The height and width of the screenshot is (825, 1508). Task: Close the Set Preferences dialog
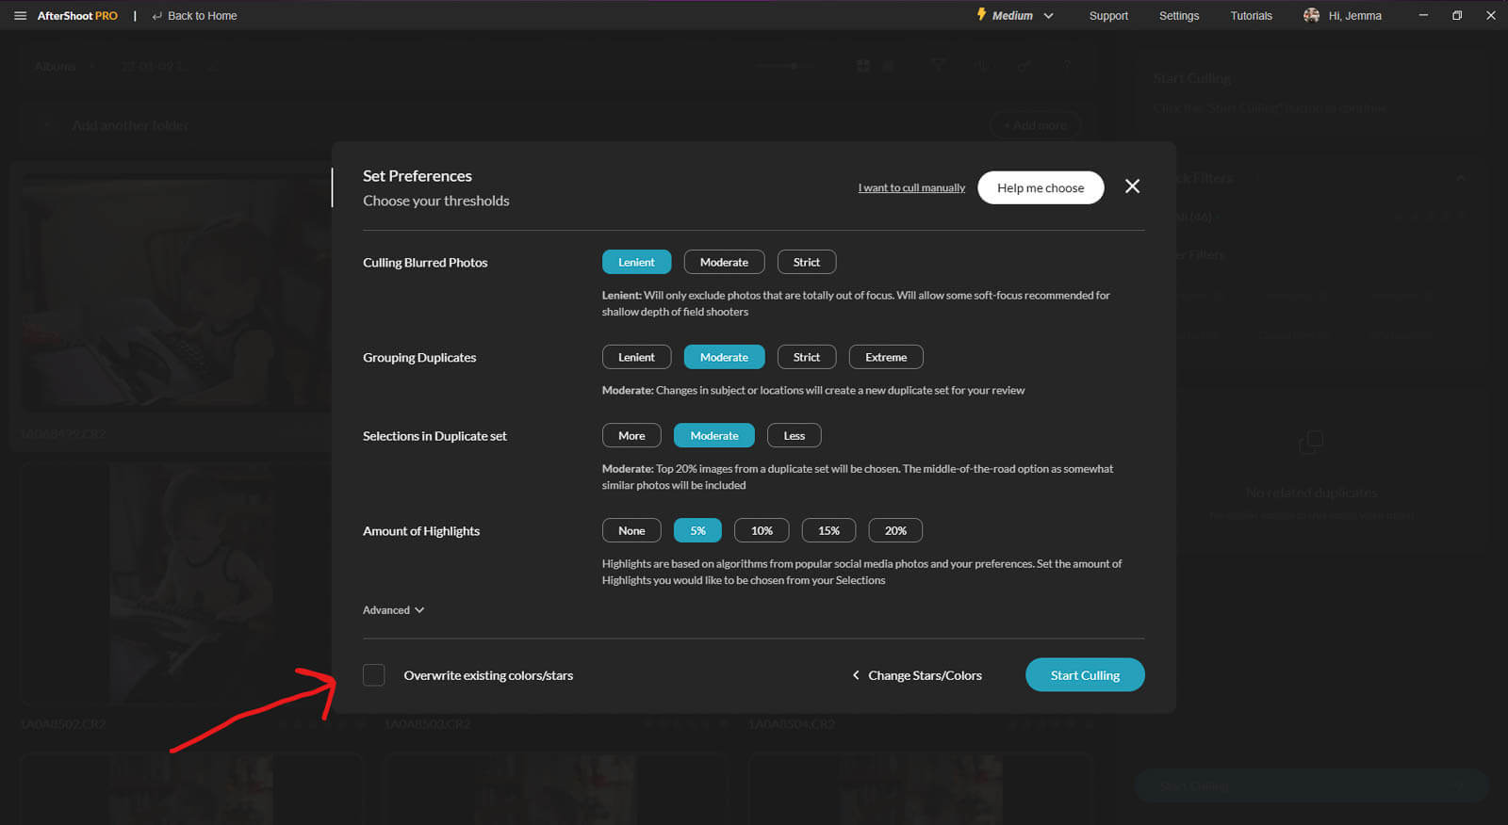point(1132,186)
